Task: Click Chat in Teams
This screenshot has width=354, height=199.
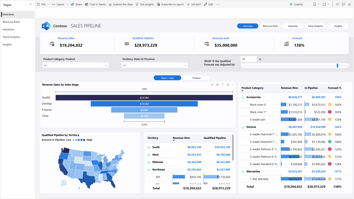Action: pos(95,4)
